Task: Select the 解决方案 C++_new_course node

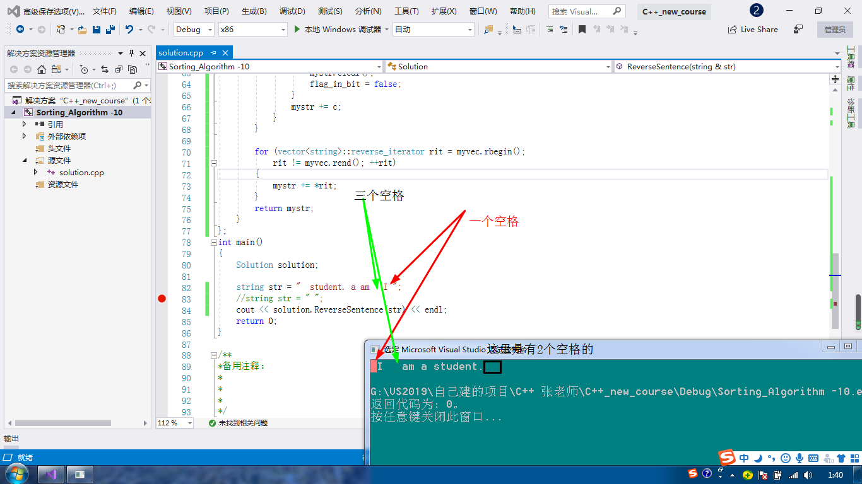Action: 82,100
